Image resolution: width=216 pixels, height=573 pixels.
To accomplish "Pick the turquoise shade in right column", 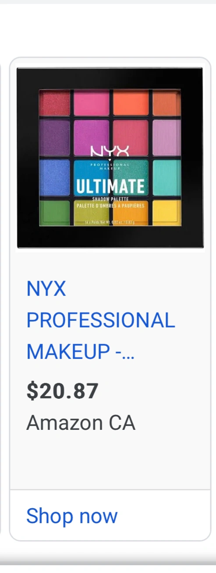I will coord(166,178).
